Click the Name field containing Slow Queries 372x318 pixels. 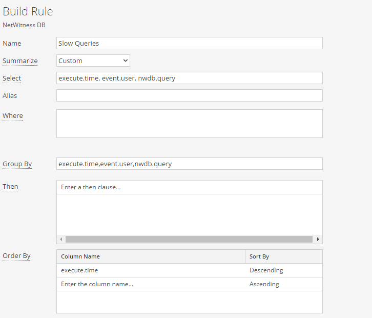[x=189, y=43]
